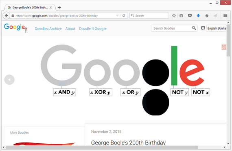This screenshot has width=232, height=151.
Task: Click the browser back arrow button
Action: pyautogui.click(x=7, y=15)
